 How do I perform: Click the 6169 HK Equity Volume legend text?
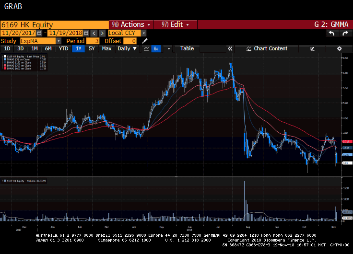26,181
